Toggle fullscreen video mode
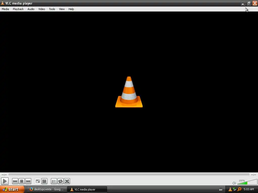 (x=38, y=181)
